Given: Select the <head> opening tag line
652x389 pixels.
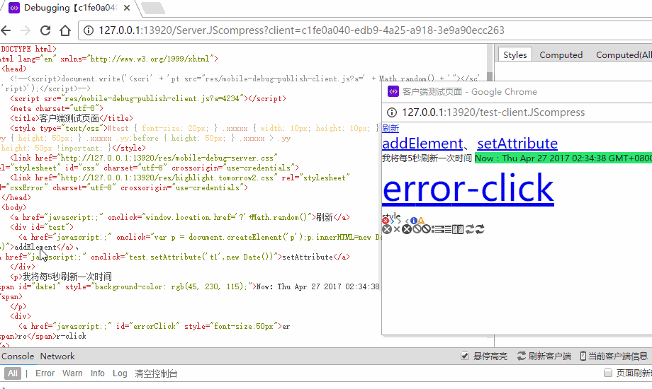Looking at the screenshot, I should click(x=14, y=69).
